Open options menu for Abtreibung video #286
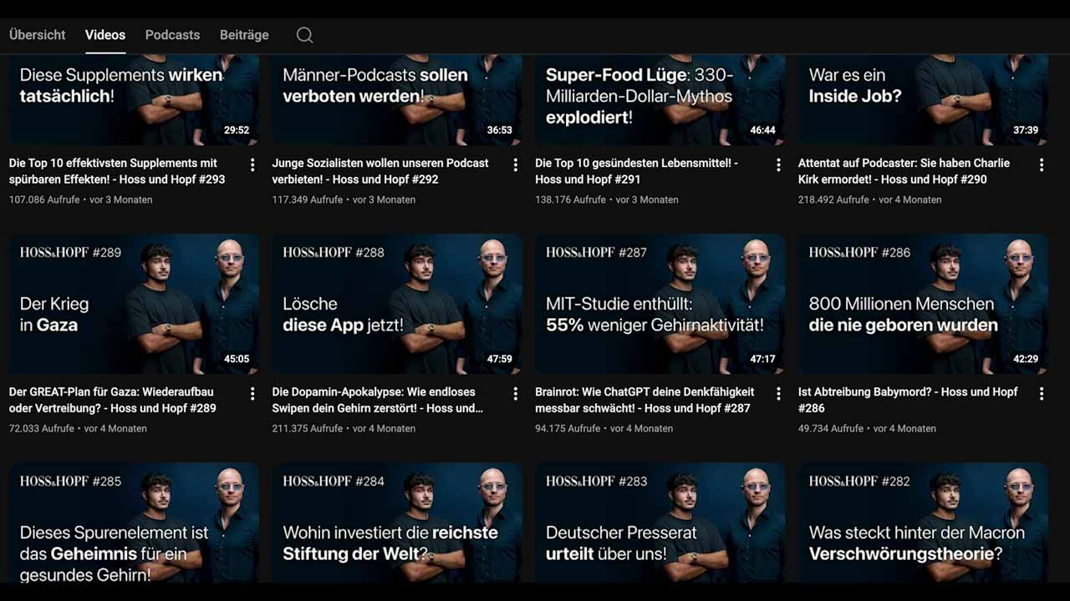 pos(1042,394)
